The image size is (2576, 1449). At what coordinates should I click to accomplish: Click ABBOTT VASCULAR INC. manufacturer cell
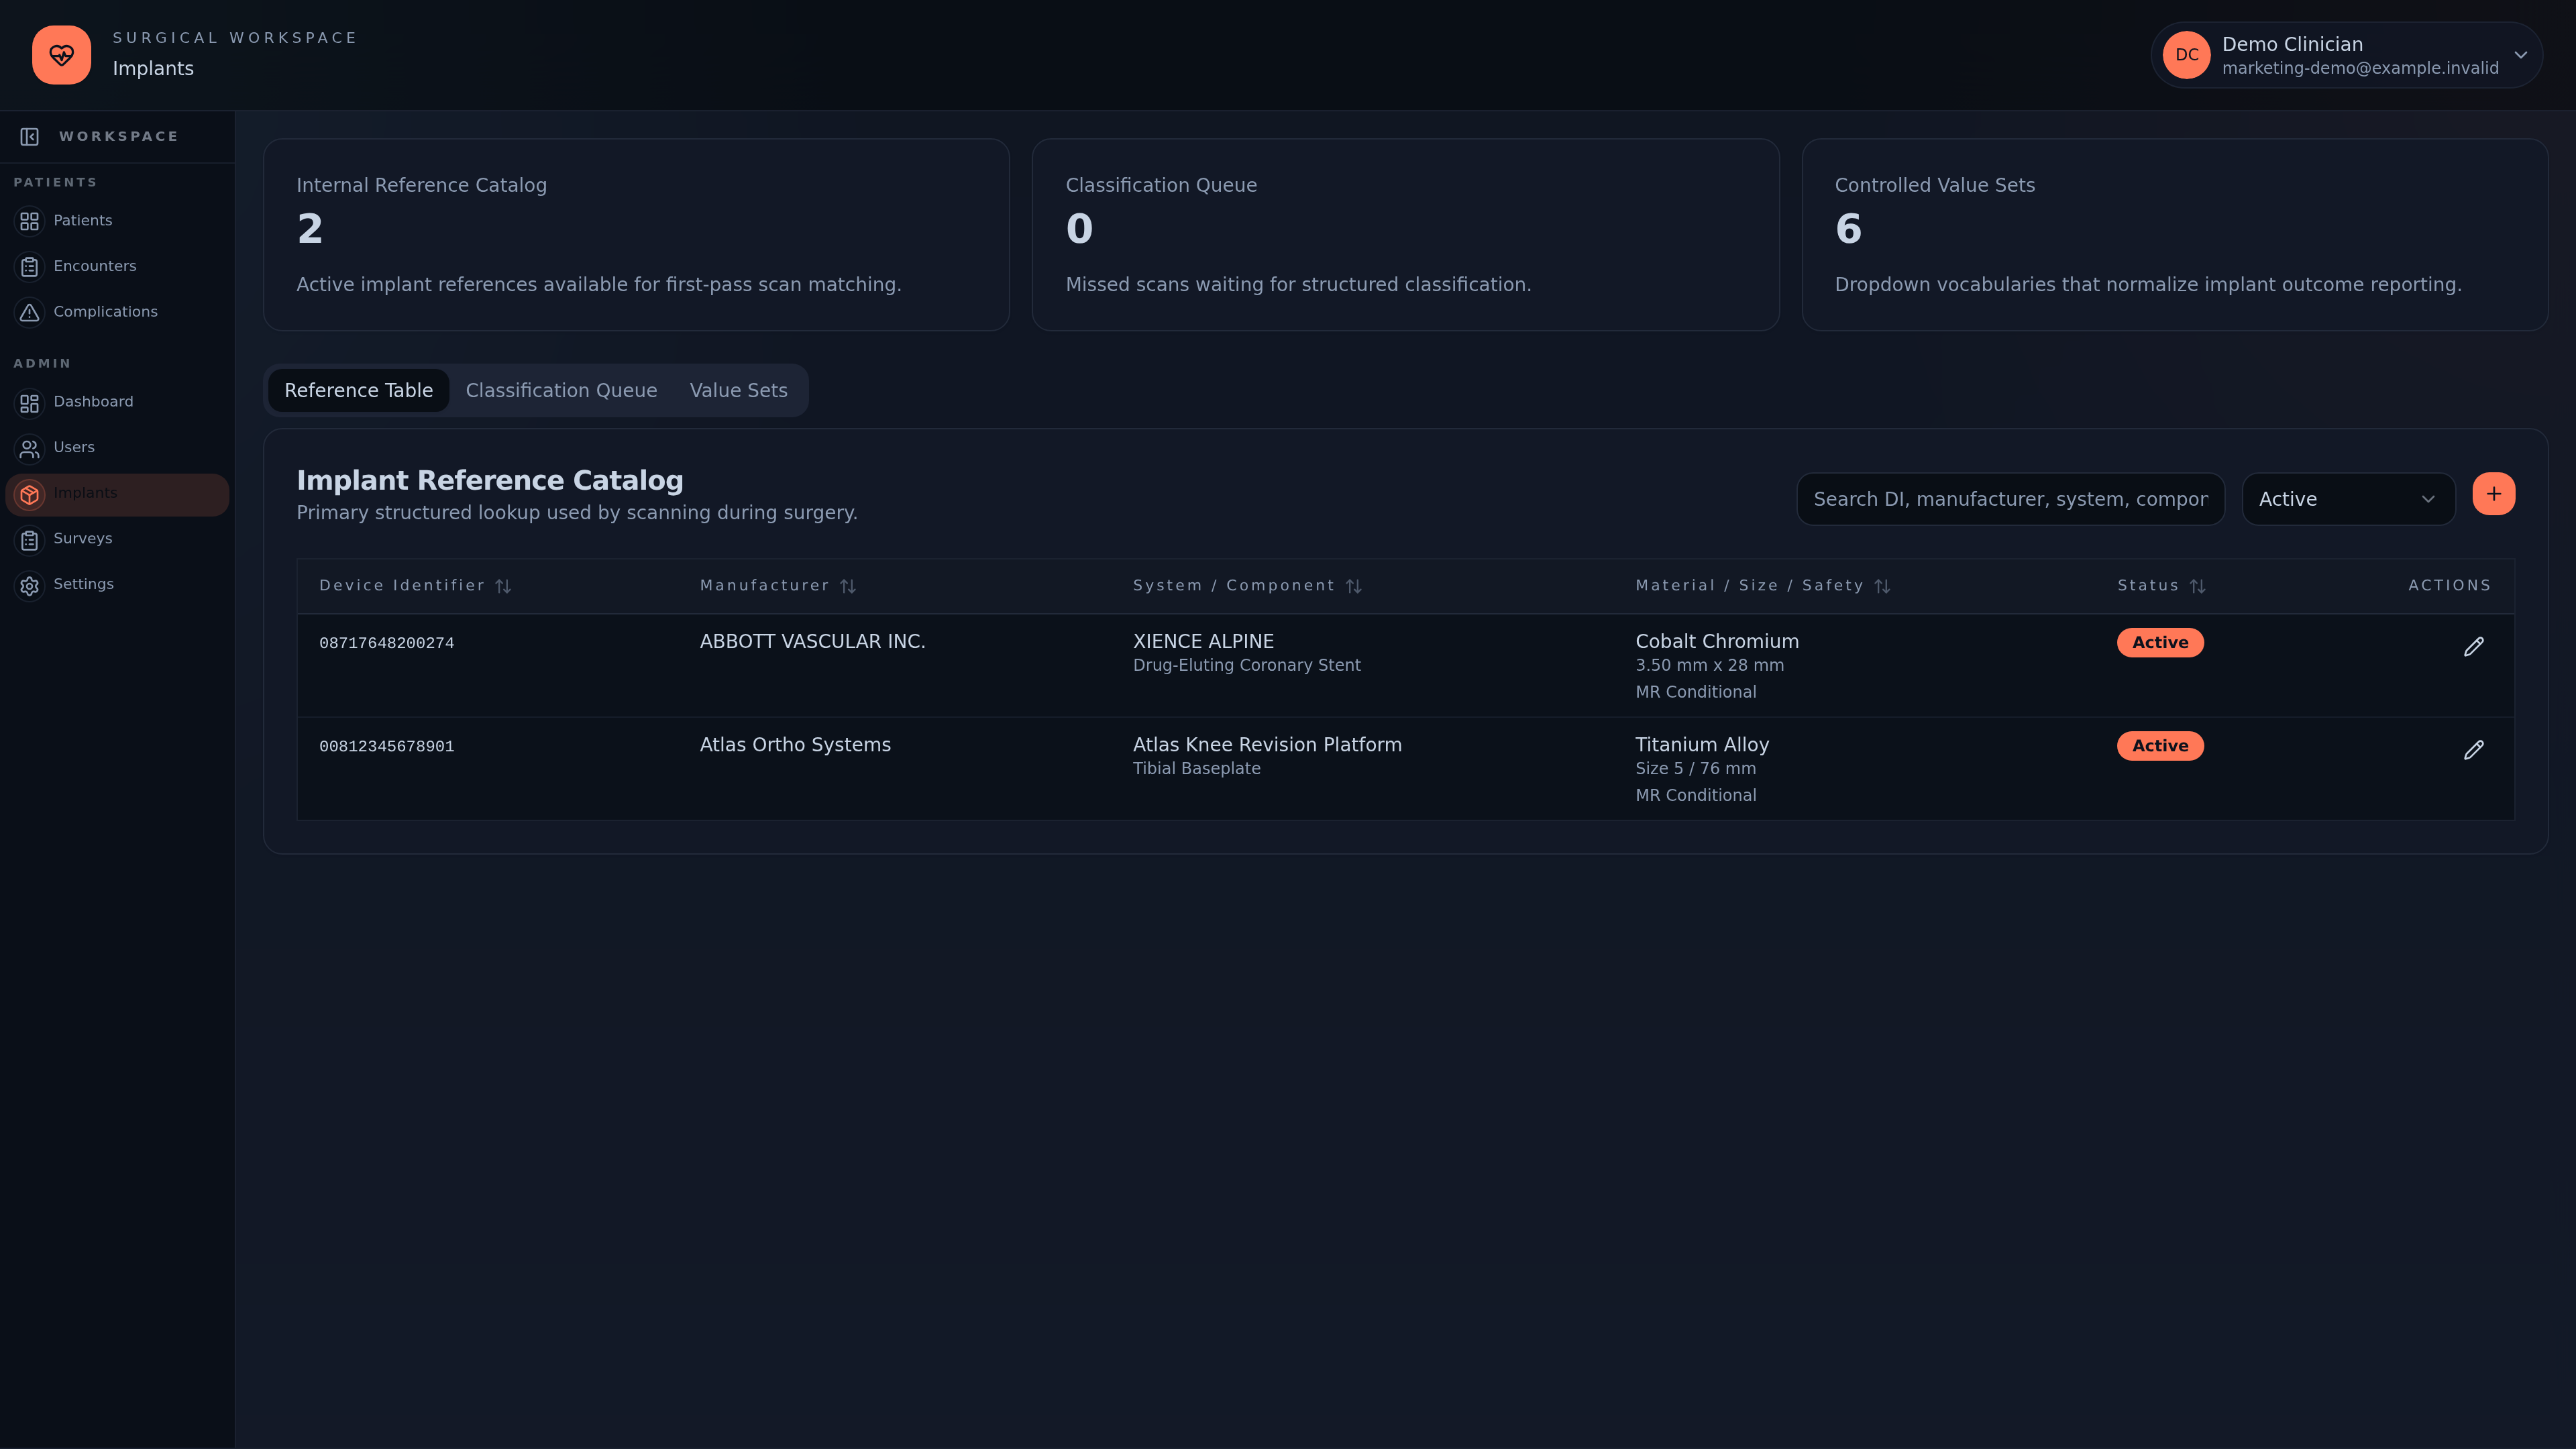coord(812,642)
